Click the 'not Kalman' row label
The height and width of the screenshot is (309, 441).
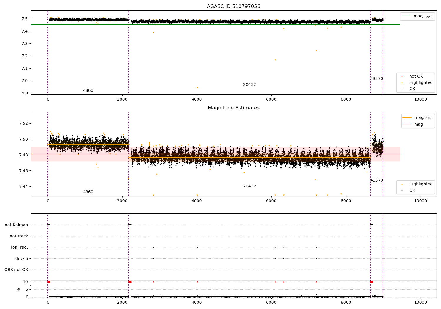pos(16,225)
